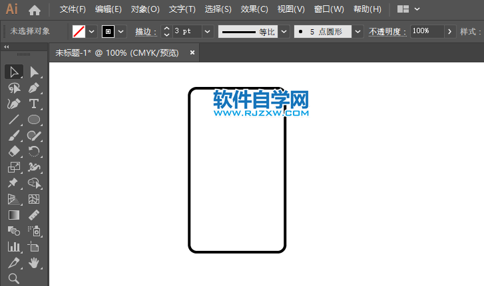The height and width of the screenshot is (286, 484).
Task: Click the 100% opacity field
Action: 427,31
